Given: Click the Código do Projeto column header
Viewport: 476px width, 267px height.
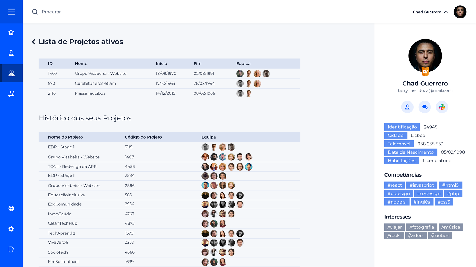Looking at the screenshot, I should [143, 137].
